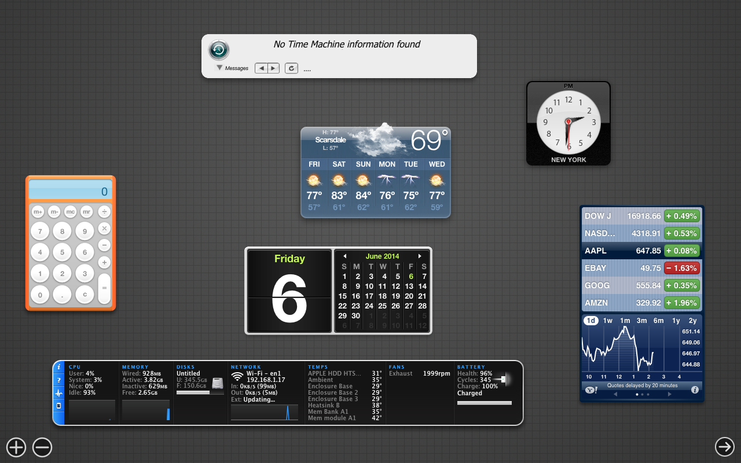Add a widget with plus button
Image resolution: width=741 pixels, height=463 pixels.
click(x=16, y=447)
